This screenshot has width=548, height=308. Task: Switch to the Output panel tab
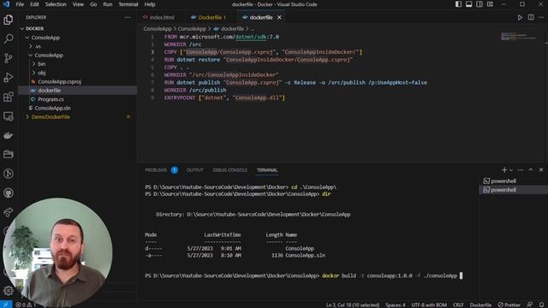[194, 170]
